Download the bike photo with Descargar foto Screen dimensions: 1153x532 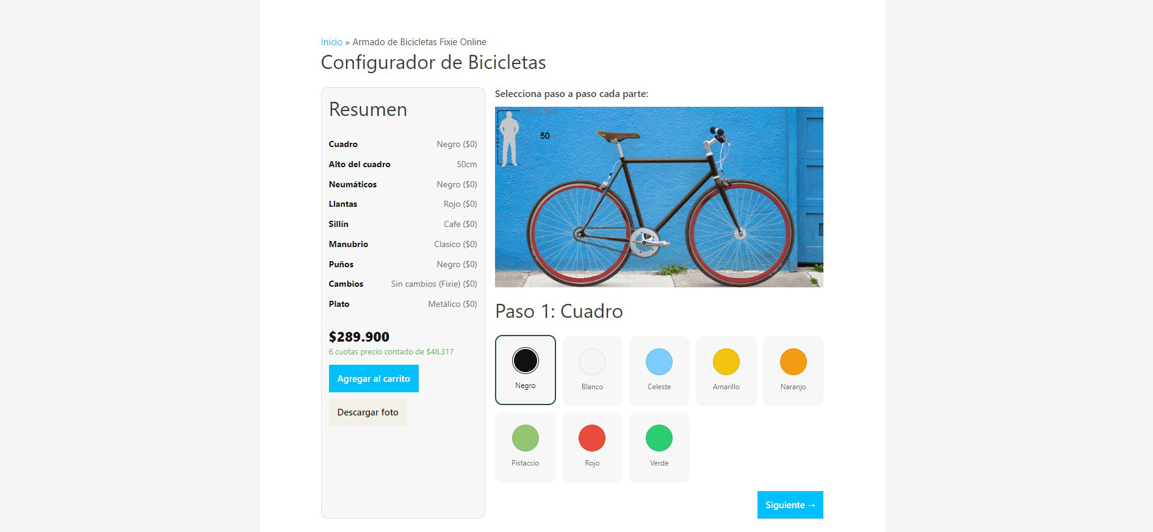tap(367, 412)
